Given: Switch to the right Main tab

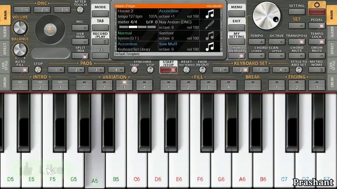Looking at the screenshot, I should pos(332,15).
